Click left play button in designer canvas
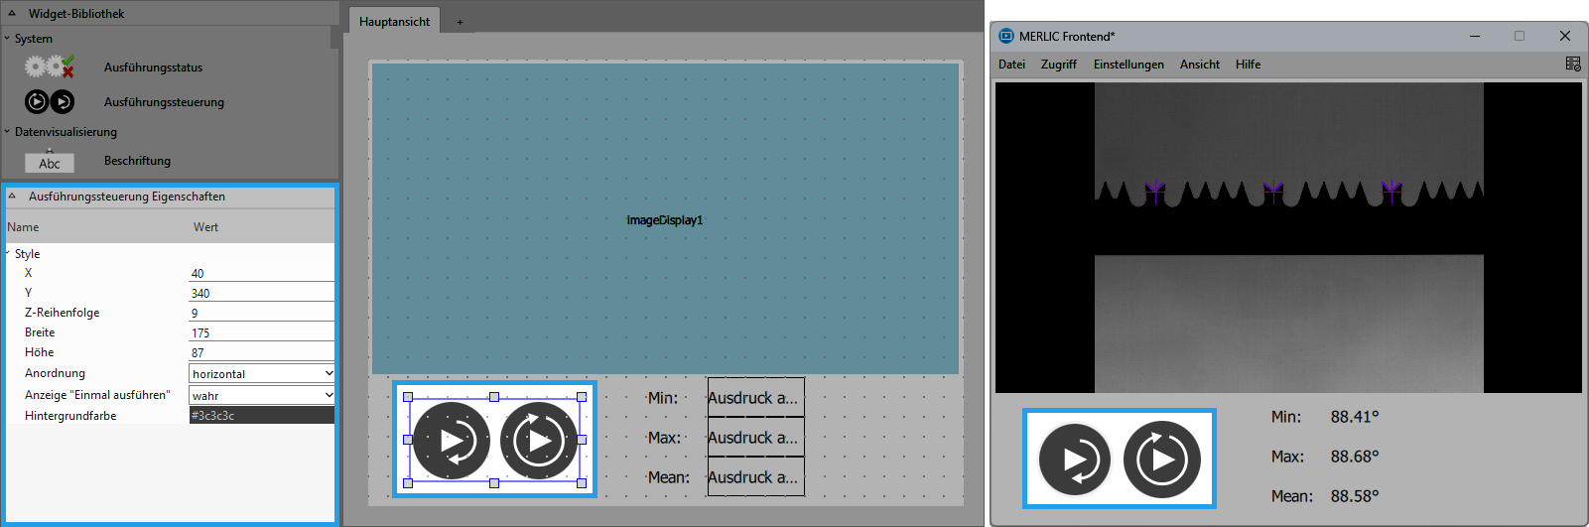 pyautogui.click(x=452, y=440)
